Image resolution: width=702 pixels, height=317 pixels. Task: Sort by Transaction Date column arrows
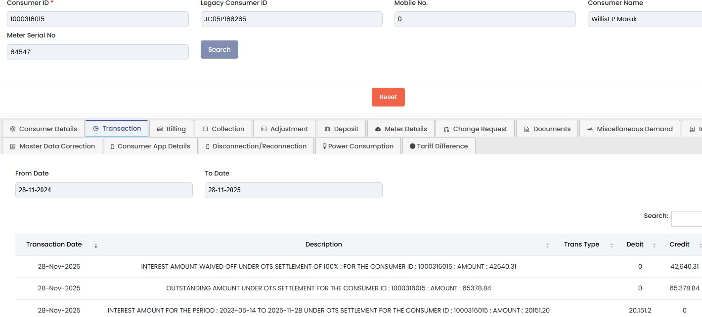pos(96,245)
